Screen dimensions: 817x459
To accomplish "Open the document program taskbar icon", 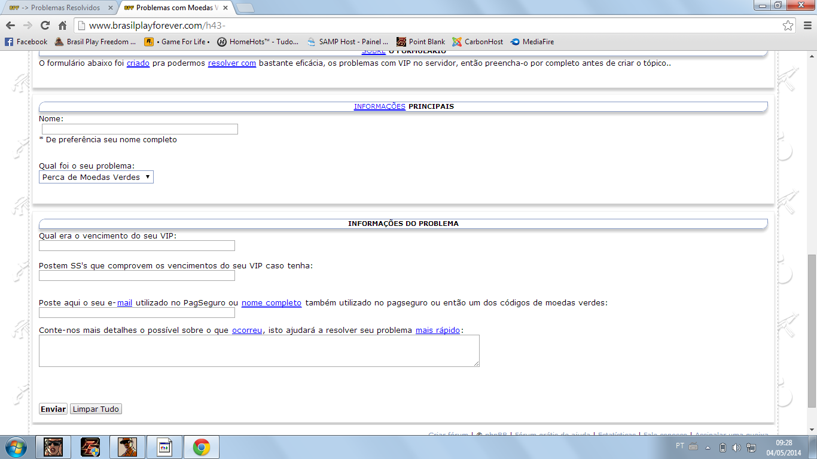I will (164, 447).
